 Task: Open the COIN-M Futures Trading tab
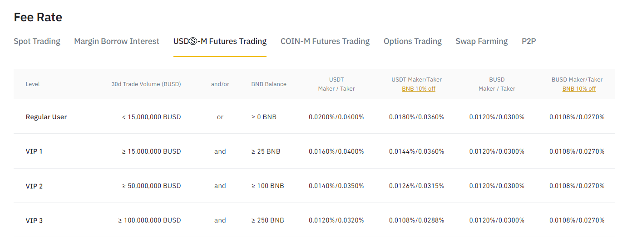[325, 41]
